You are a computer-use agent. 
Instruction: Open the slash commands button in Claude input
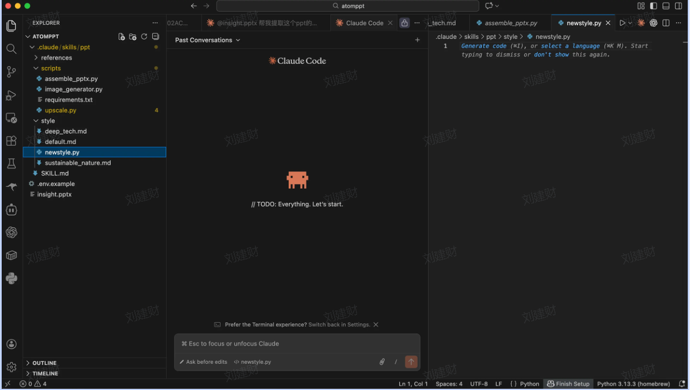396,362
